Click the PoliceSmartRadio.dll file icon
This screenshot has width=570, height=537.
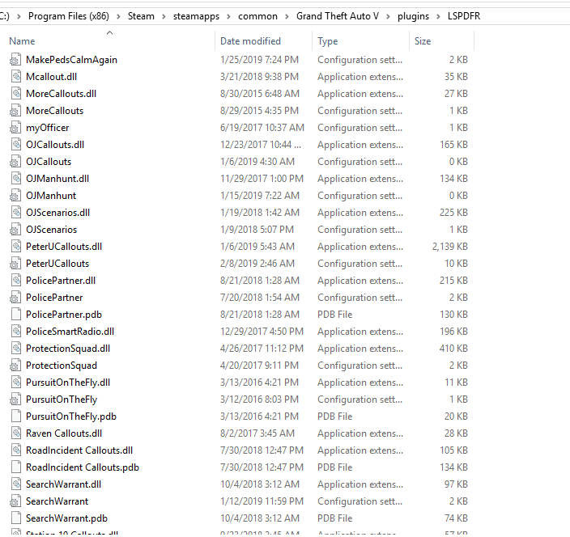pos(15,331)
